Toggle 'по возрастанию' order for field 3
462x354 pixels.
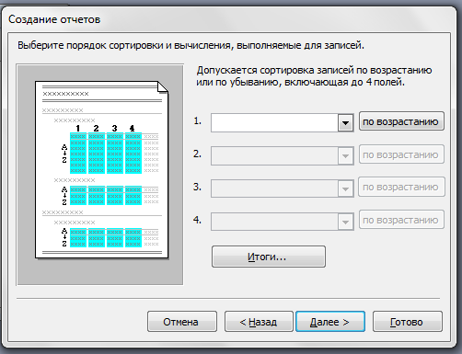(401, 187)
